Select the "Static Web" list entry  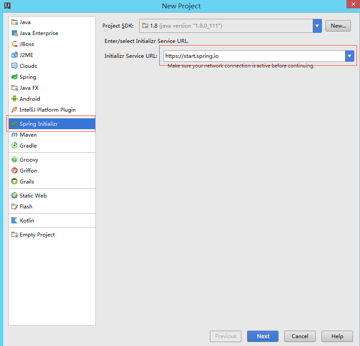tap(52, 196)
